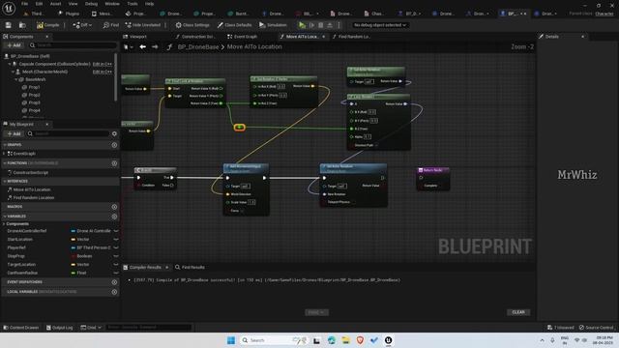Image resolution: width=619 pixels, height=348 pixels.
Task: Toggle Hide Unrelated nodes
Action: pyautogui.click(x=142, y=25)
